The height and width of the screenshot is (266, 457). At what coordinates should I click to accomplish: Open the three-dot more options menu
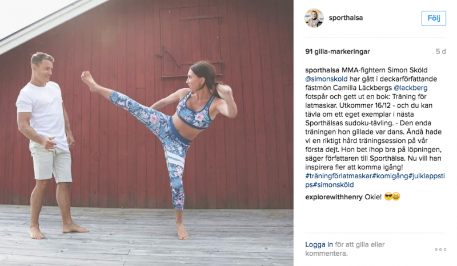[440, 249]
